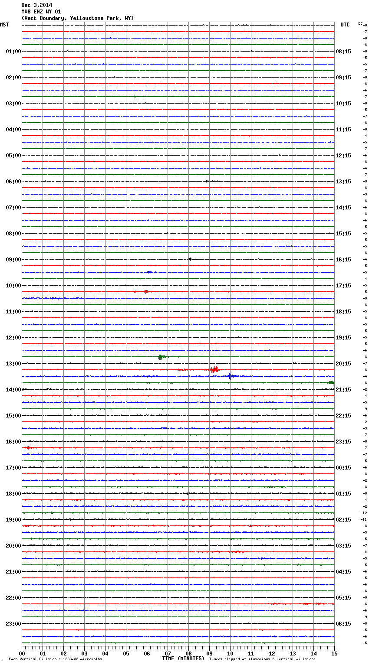
Task: Click the UTC time label "16:15"
Action: pos(343,260)
